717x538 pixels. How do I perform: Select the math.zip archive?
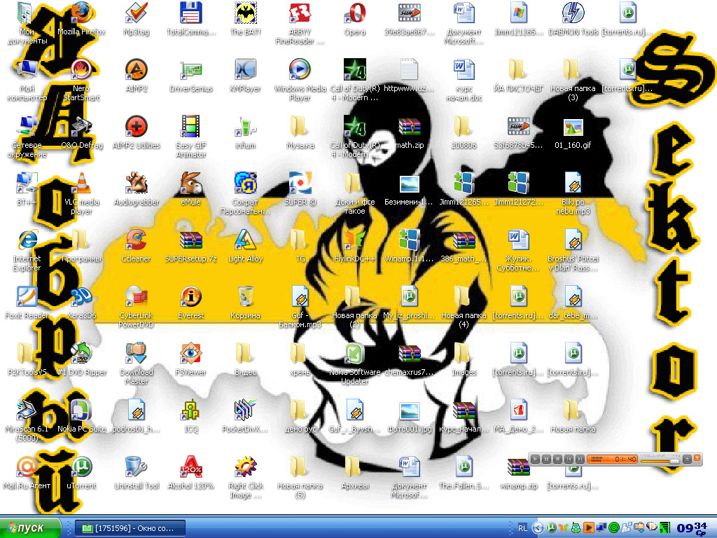pos(409,132)
